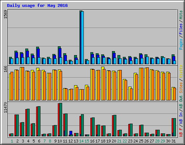Click the day 31 visits bar in middle chart
The image size is (185, 145).
point(173,94)
